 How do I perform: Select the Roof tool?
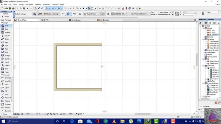pyautogui.click(x=6, y=49)
